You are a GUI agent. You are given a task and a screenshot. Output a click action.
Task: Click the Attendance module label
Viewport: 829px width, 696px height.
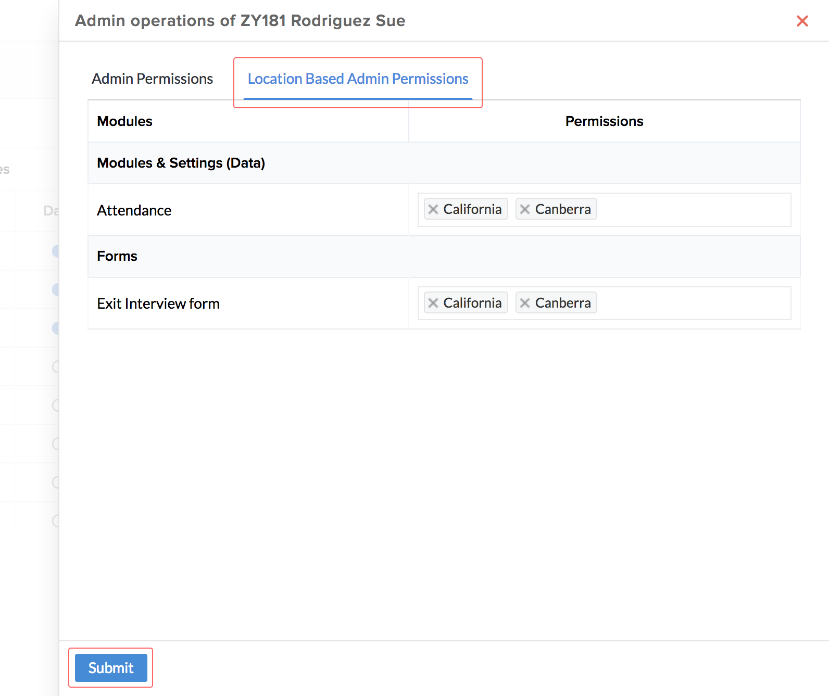coord(134,210)
